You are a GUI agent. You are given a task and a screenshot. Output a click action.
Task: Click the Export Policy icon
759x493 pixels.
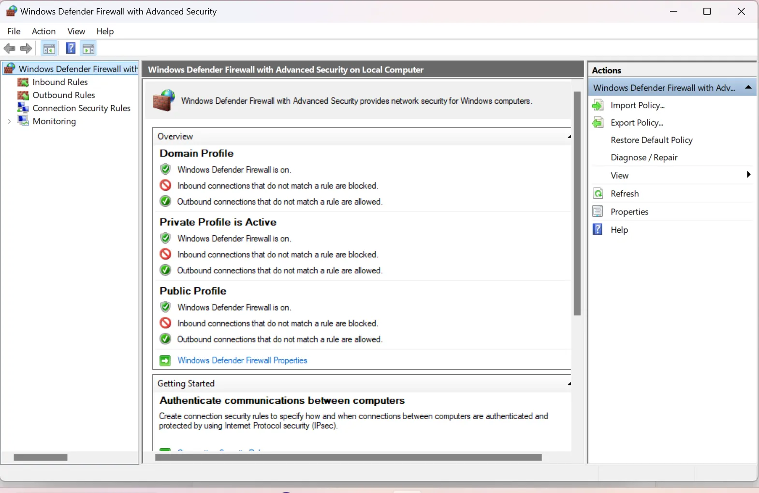click(x=598, y=123)
